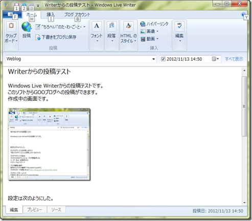252x221 pixels.
Task: Expand the Editing dropdown arrow
Action: (x=180, y=41)
